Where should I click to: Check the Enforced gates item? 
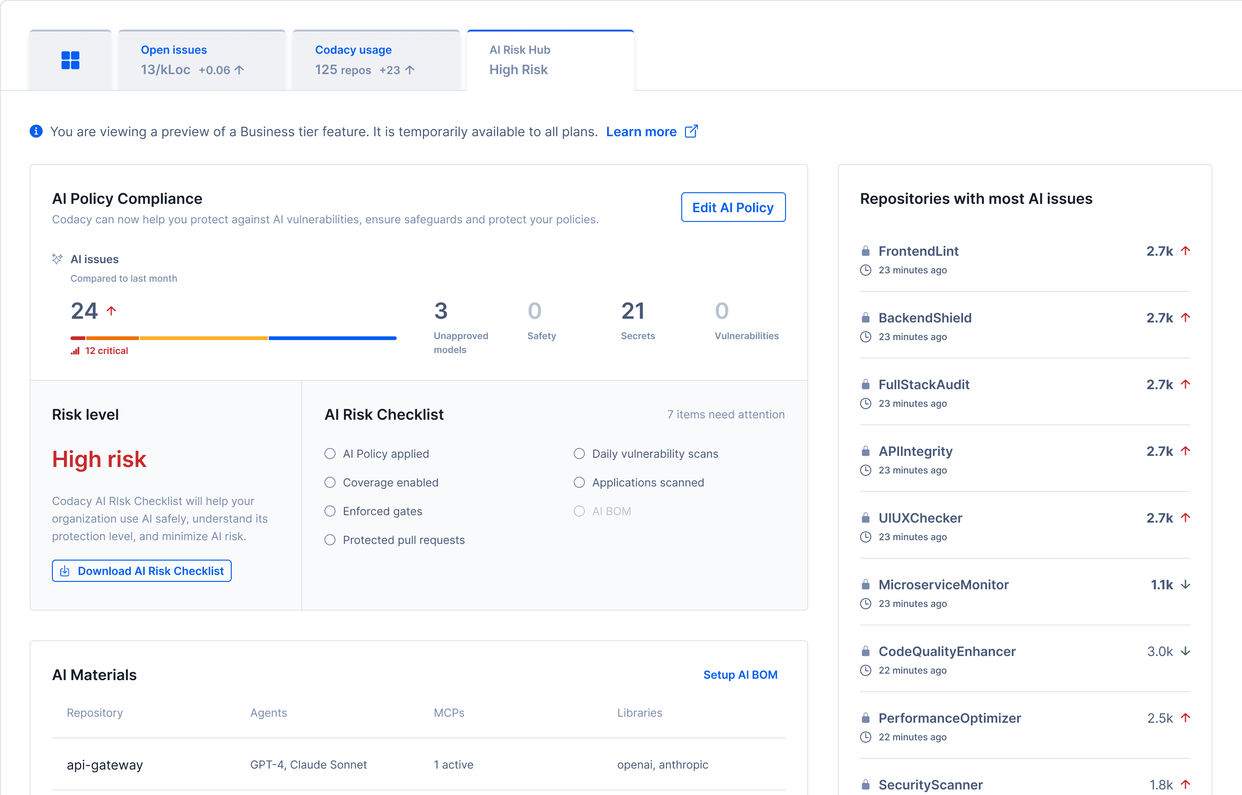(x=330, y=511)
